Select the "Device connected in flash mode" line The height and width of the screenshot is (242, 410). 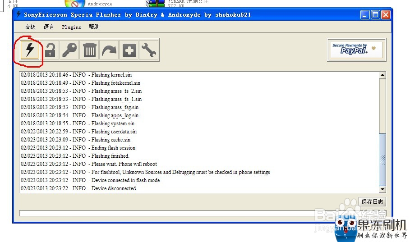pos(90,180)
